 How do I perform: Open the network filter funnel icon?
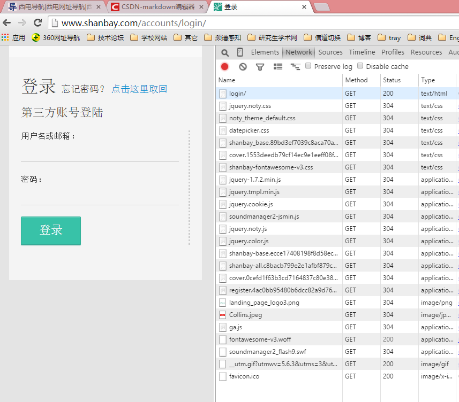click(260, 67)
